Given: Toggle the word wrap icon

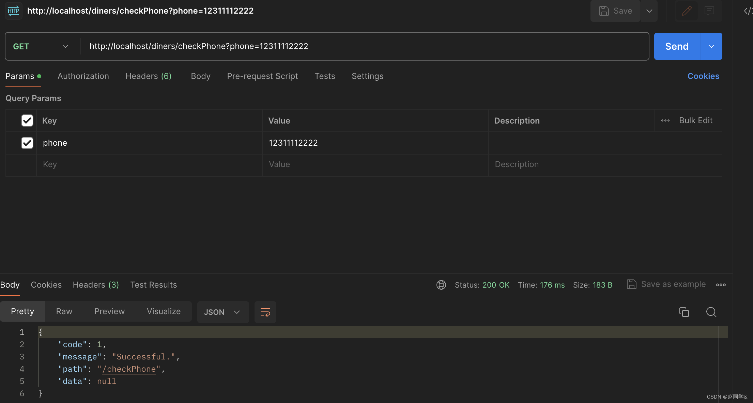Looking at the screenshot, I should tap(265, 312).
